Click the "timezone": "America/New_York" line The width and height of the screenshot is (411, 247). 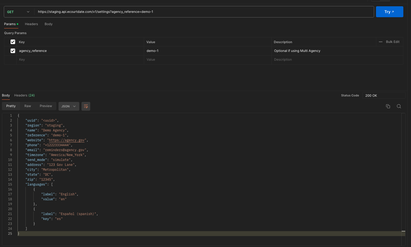coord(56,155)
